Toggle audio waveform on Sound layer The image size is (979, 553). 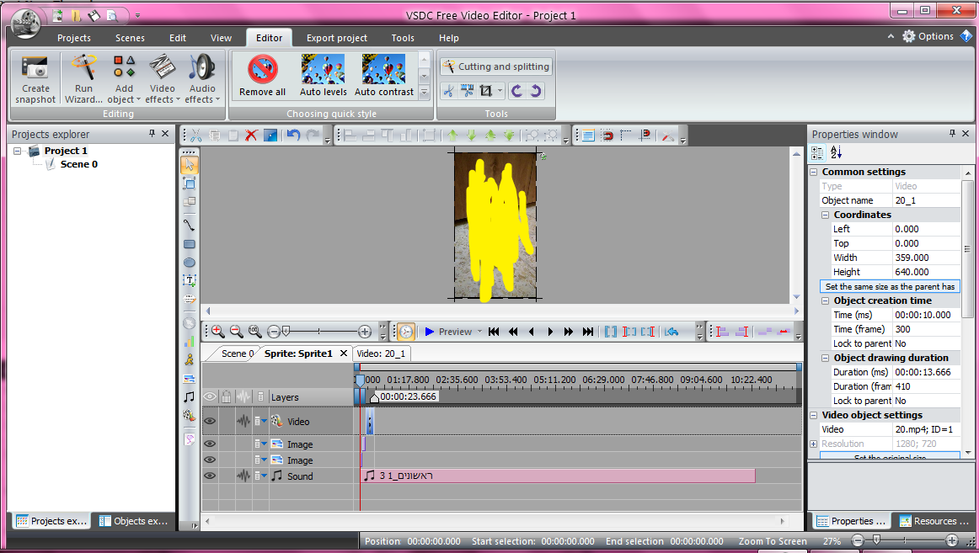(243, 476)
